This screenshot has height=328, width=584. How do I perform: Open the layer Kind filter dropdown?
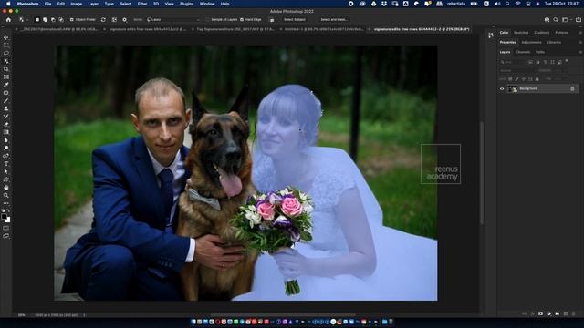point(513,62)
